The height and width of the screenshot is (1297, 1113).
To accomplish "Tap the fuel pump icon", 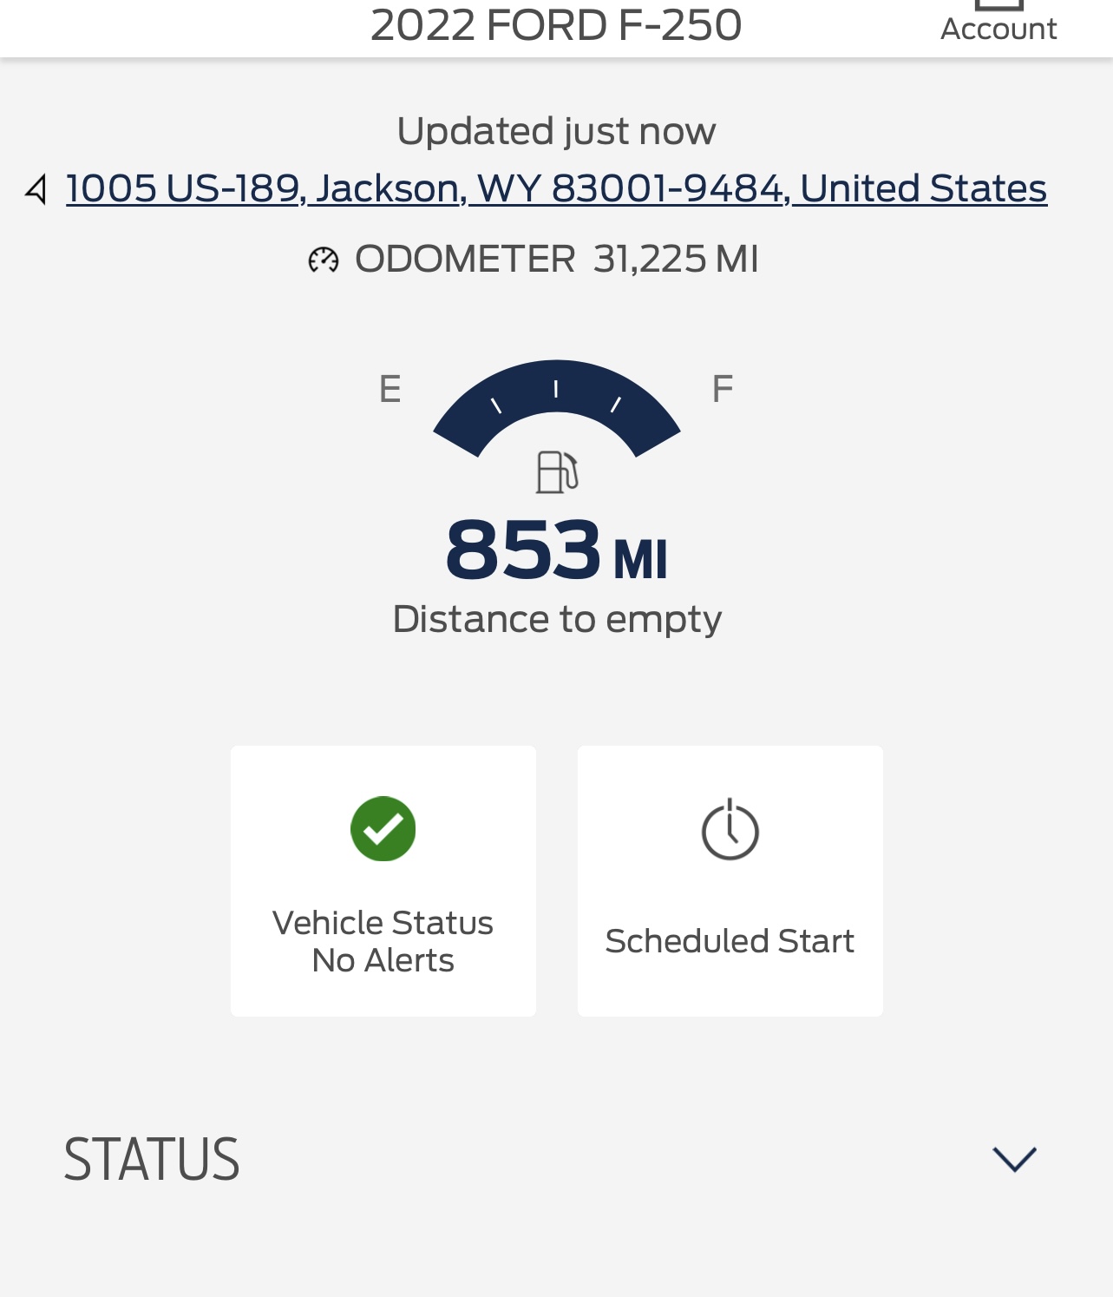I will pyautogui.click(x=556, y=472).
